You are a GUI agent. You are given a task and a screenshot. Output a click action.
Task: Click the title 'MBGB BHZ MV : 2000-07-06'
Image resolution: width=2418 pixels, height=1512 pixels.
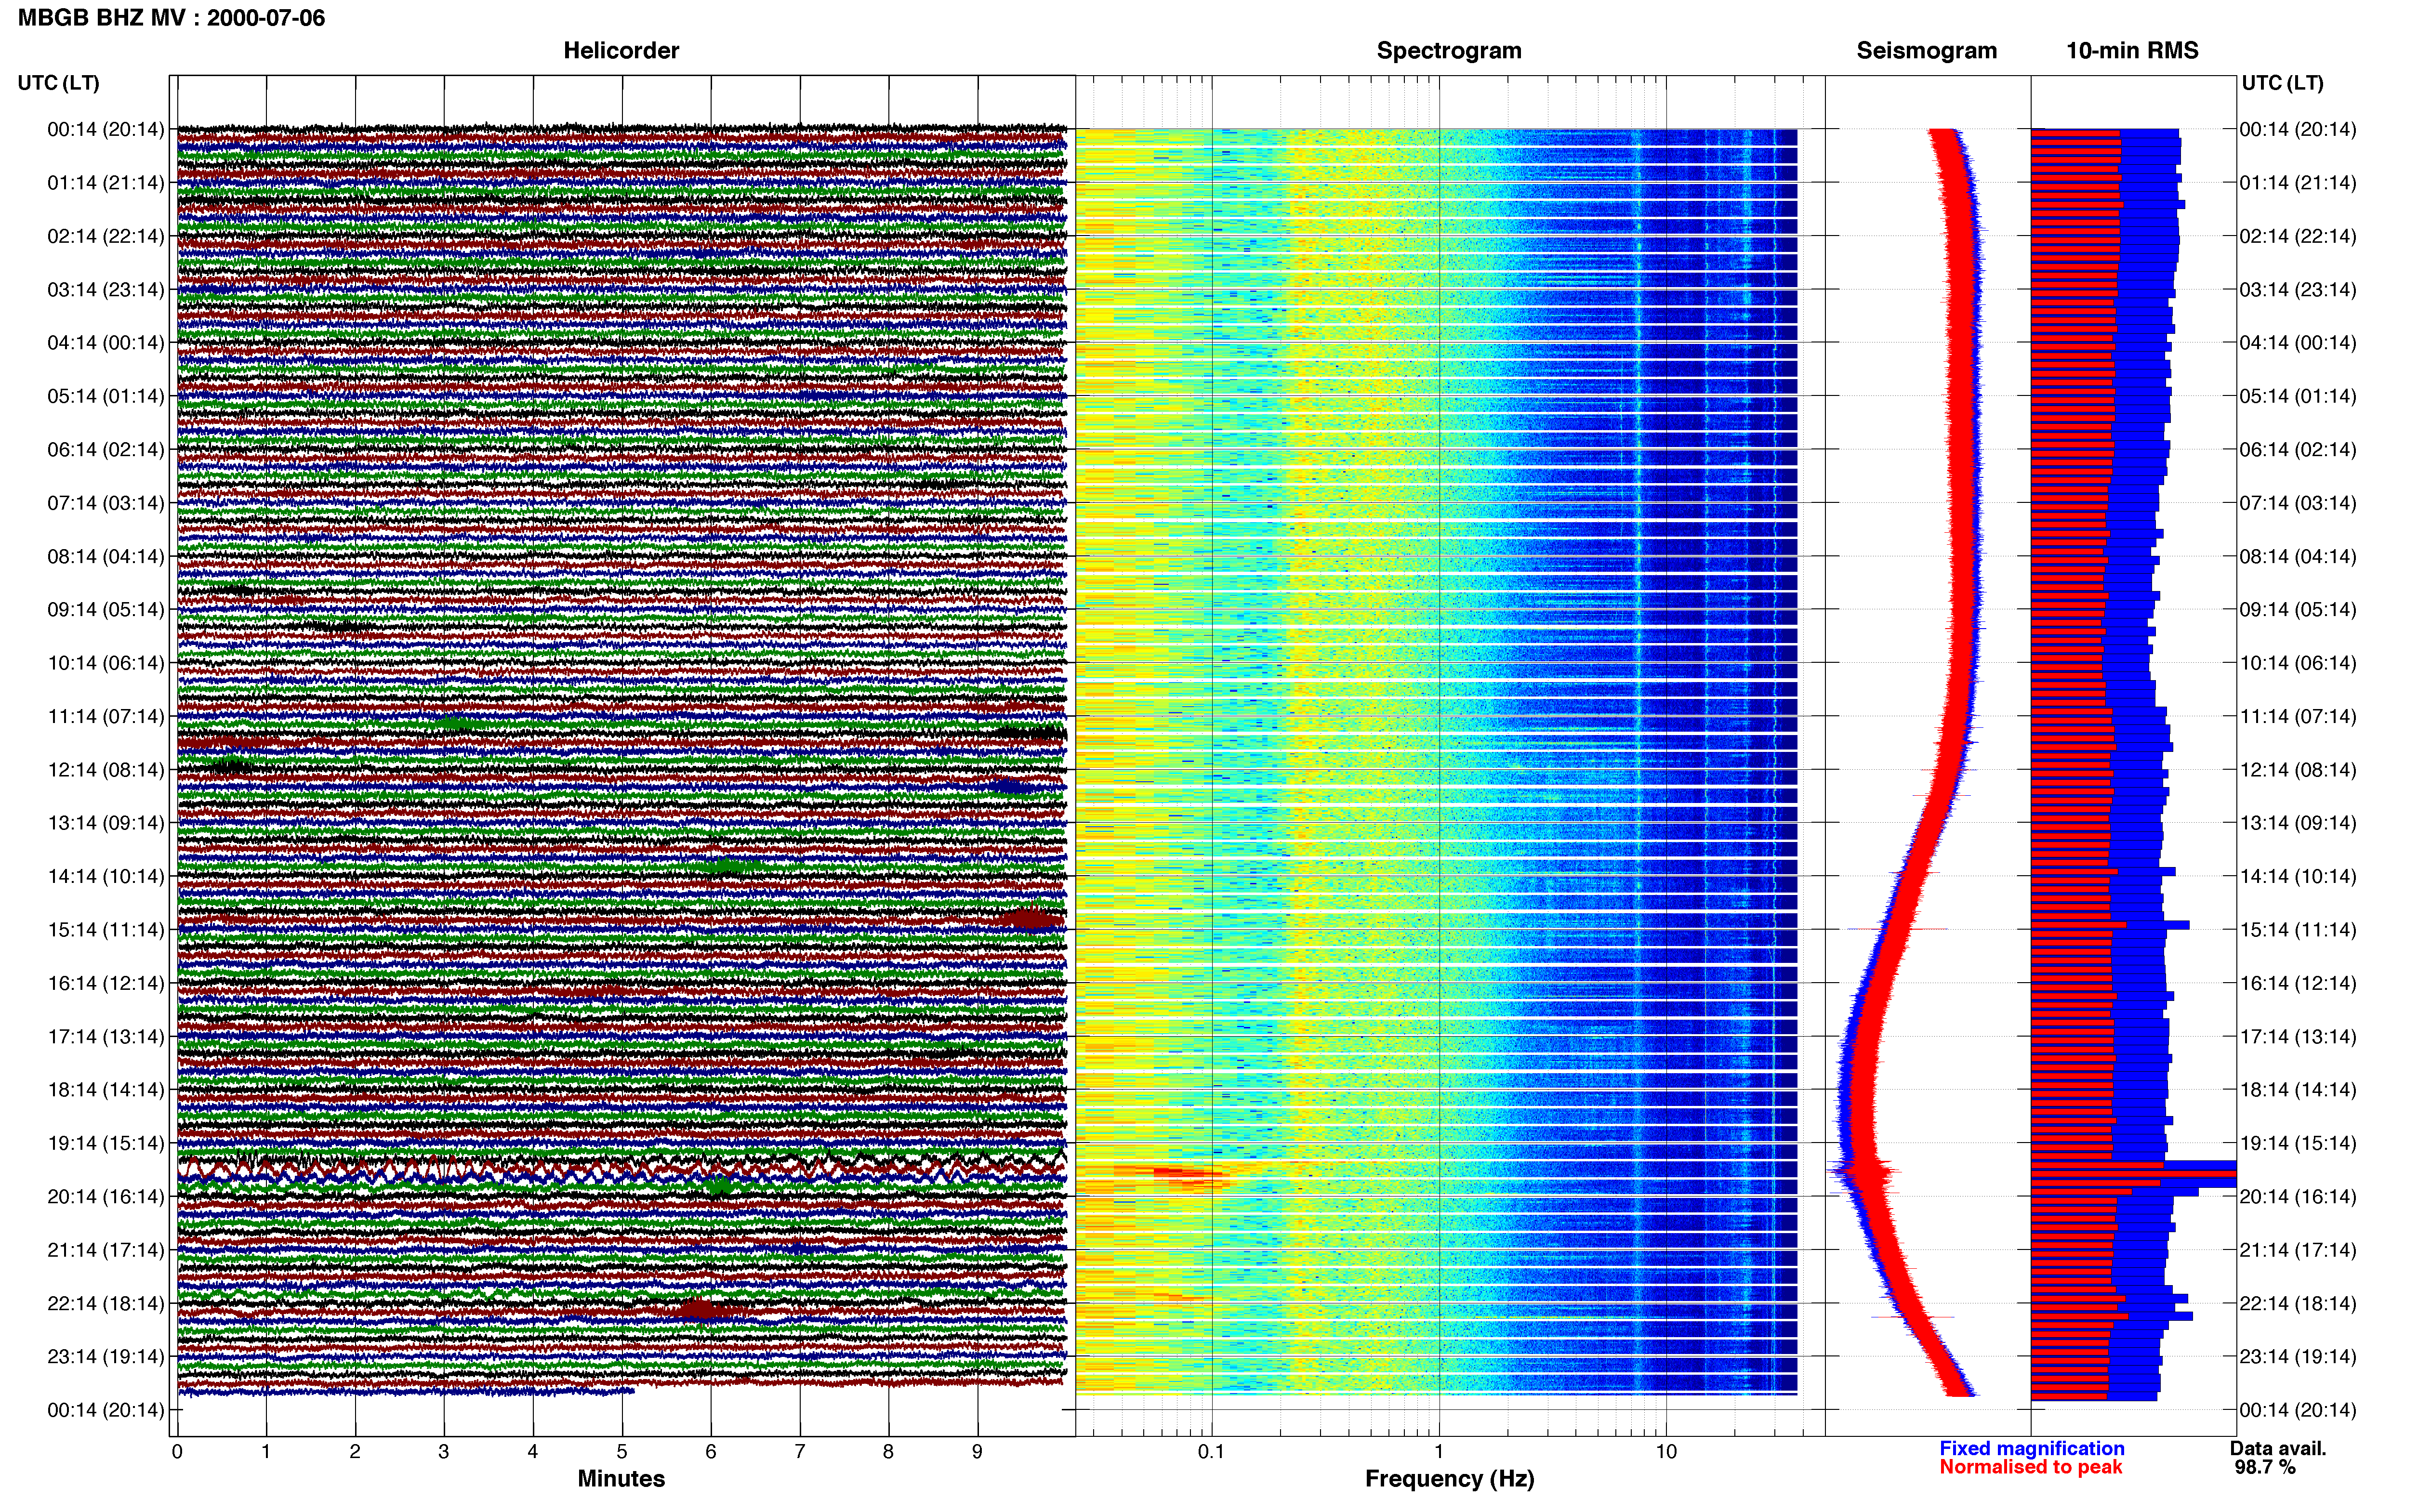(x=171, y=18)
